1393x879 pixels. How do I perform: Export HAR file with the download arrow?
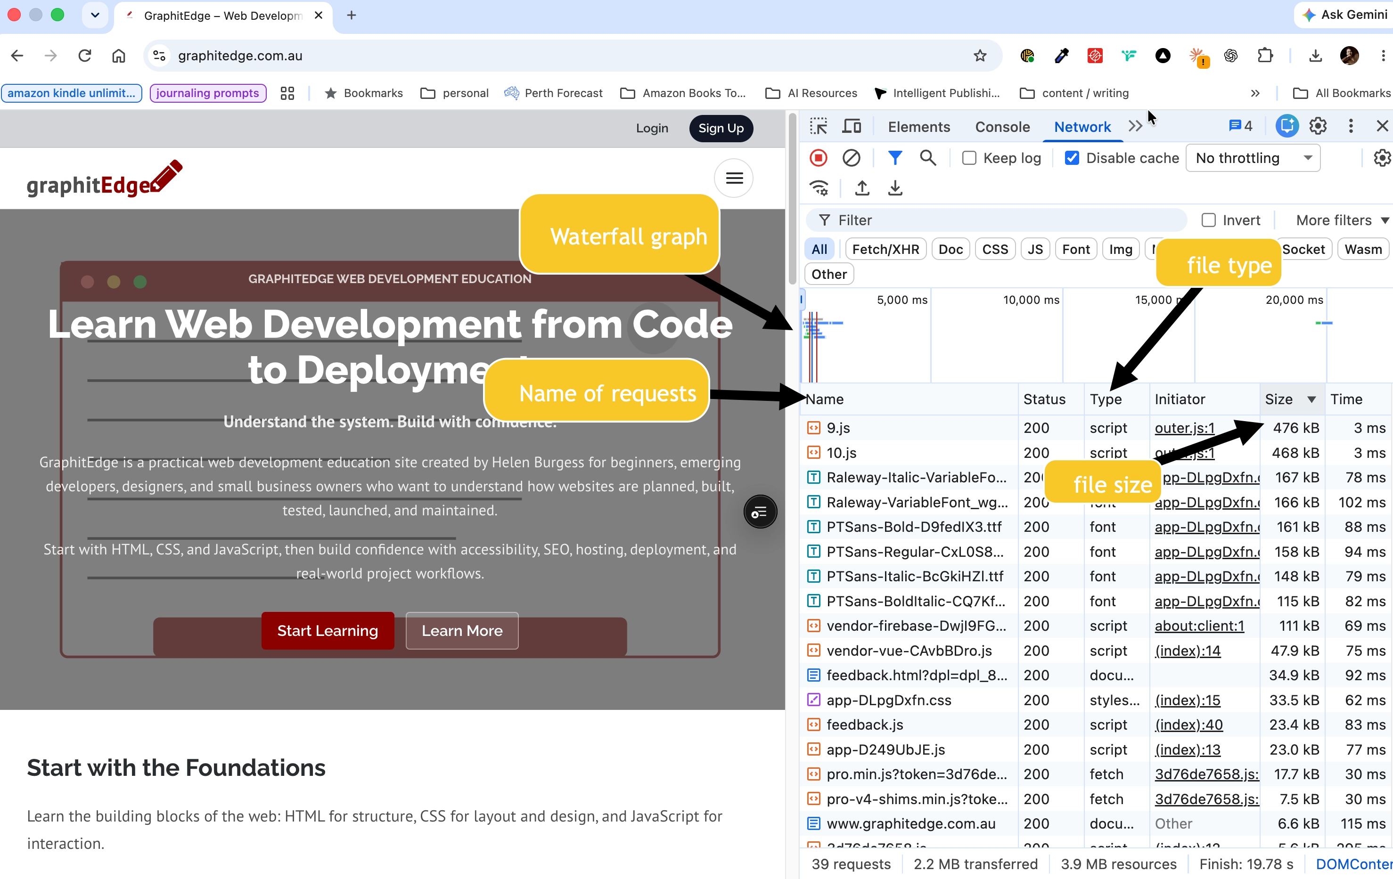895,188
